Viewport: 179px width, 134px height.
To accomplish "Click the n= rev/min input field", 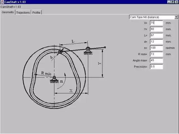I will pos(156,48).
